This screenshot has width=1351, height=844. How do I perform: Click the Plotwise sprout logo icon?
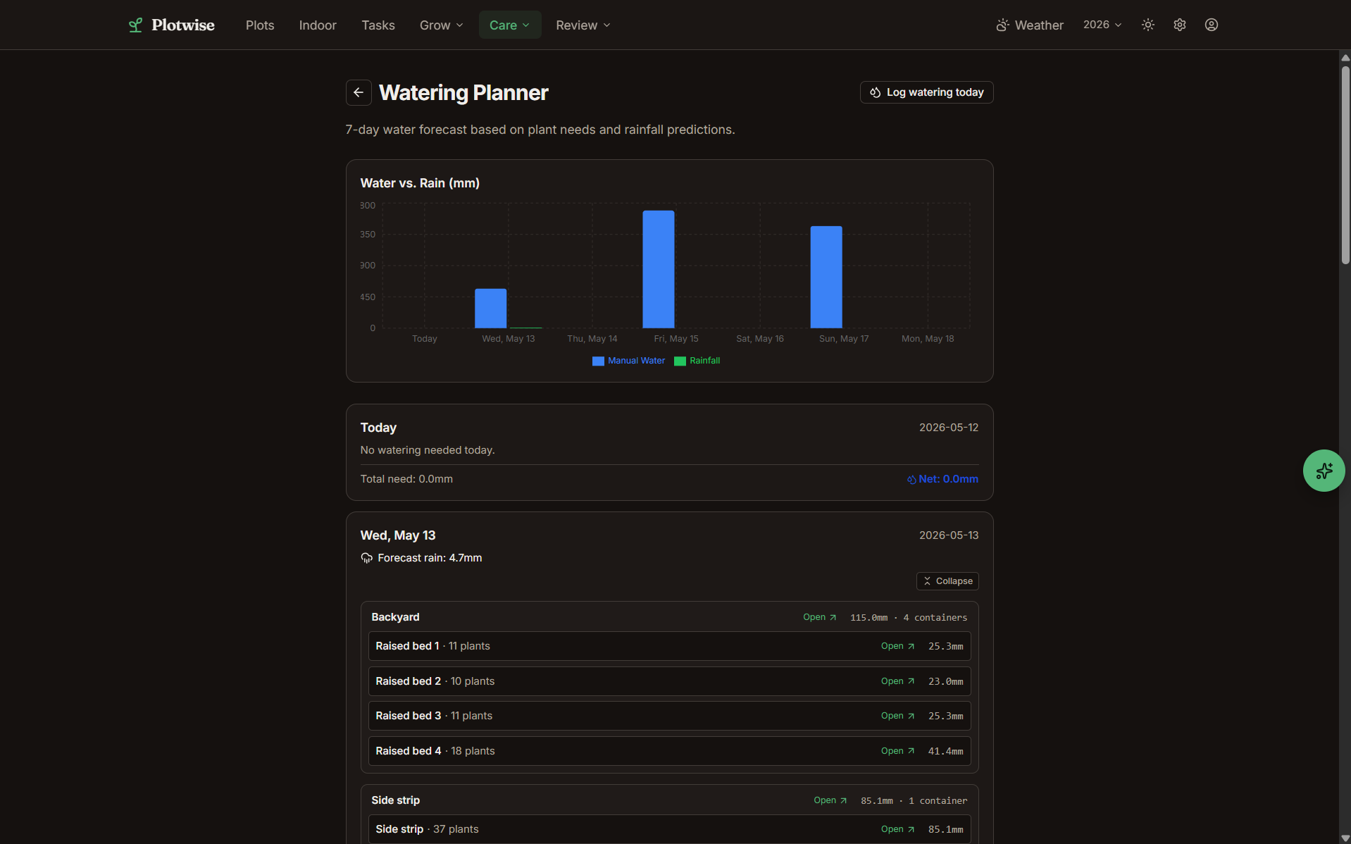(135, 25)
